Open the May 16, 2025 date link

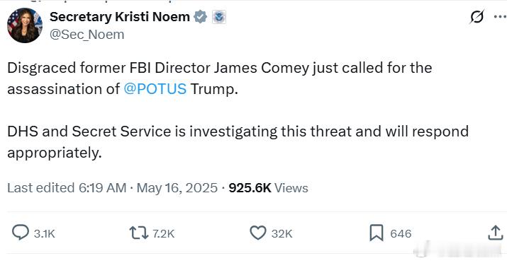(177, 188)
